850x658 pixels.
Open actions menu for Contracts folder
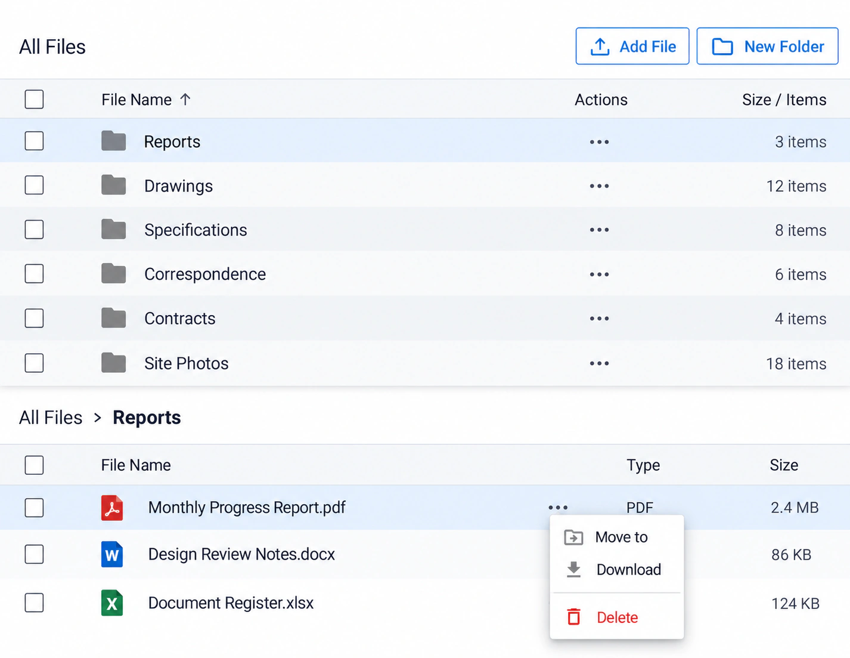pos(599,319)
